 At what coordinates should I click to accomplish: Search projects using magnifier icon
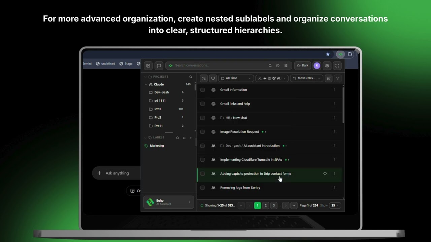coord(191,77)
